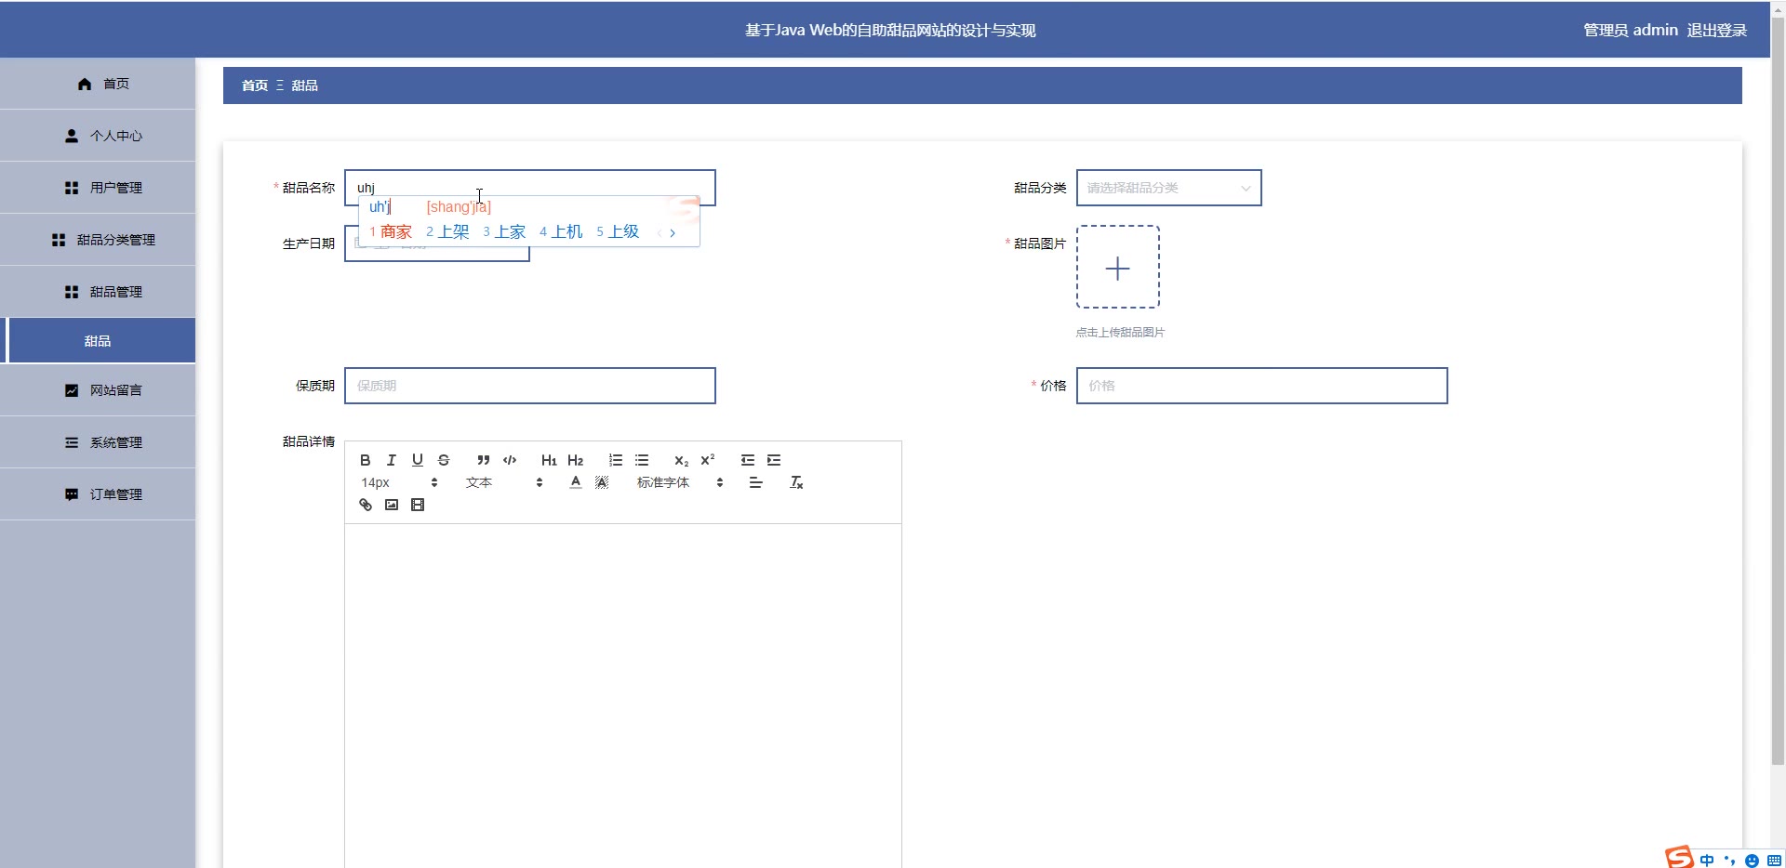Insert a hyperlink in editor
The height and width of the screenshot is (868, 1786).
366,505
